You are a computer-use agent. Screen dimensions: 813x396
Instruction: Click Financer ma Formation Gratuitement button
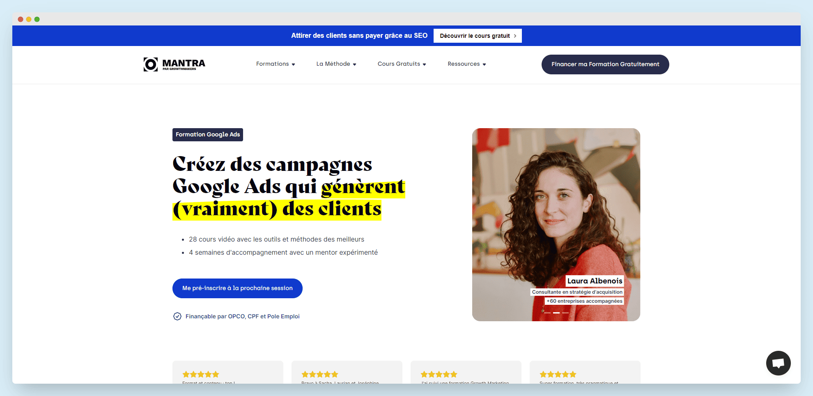605,64
